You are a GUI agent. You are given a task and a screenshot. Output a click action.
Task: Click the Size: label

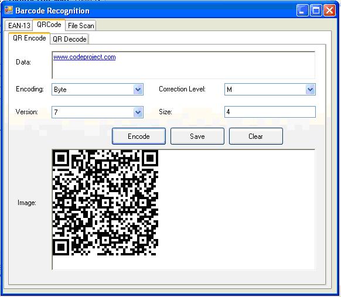pyautogui.click(x=165, y=112)
